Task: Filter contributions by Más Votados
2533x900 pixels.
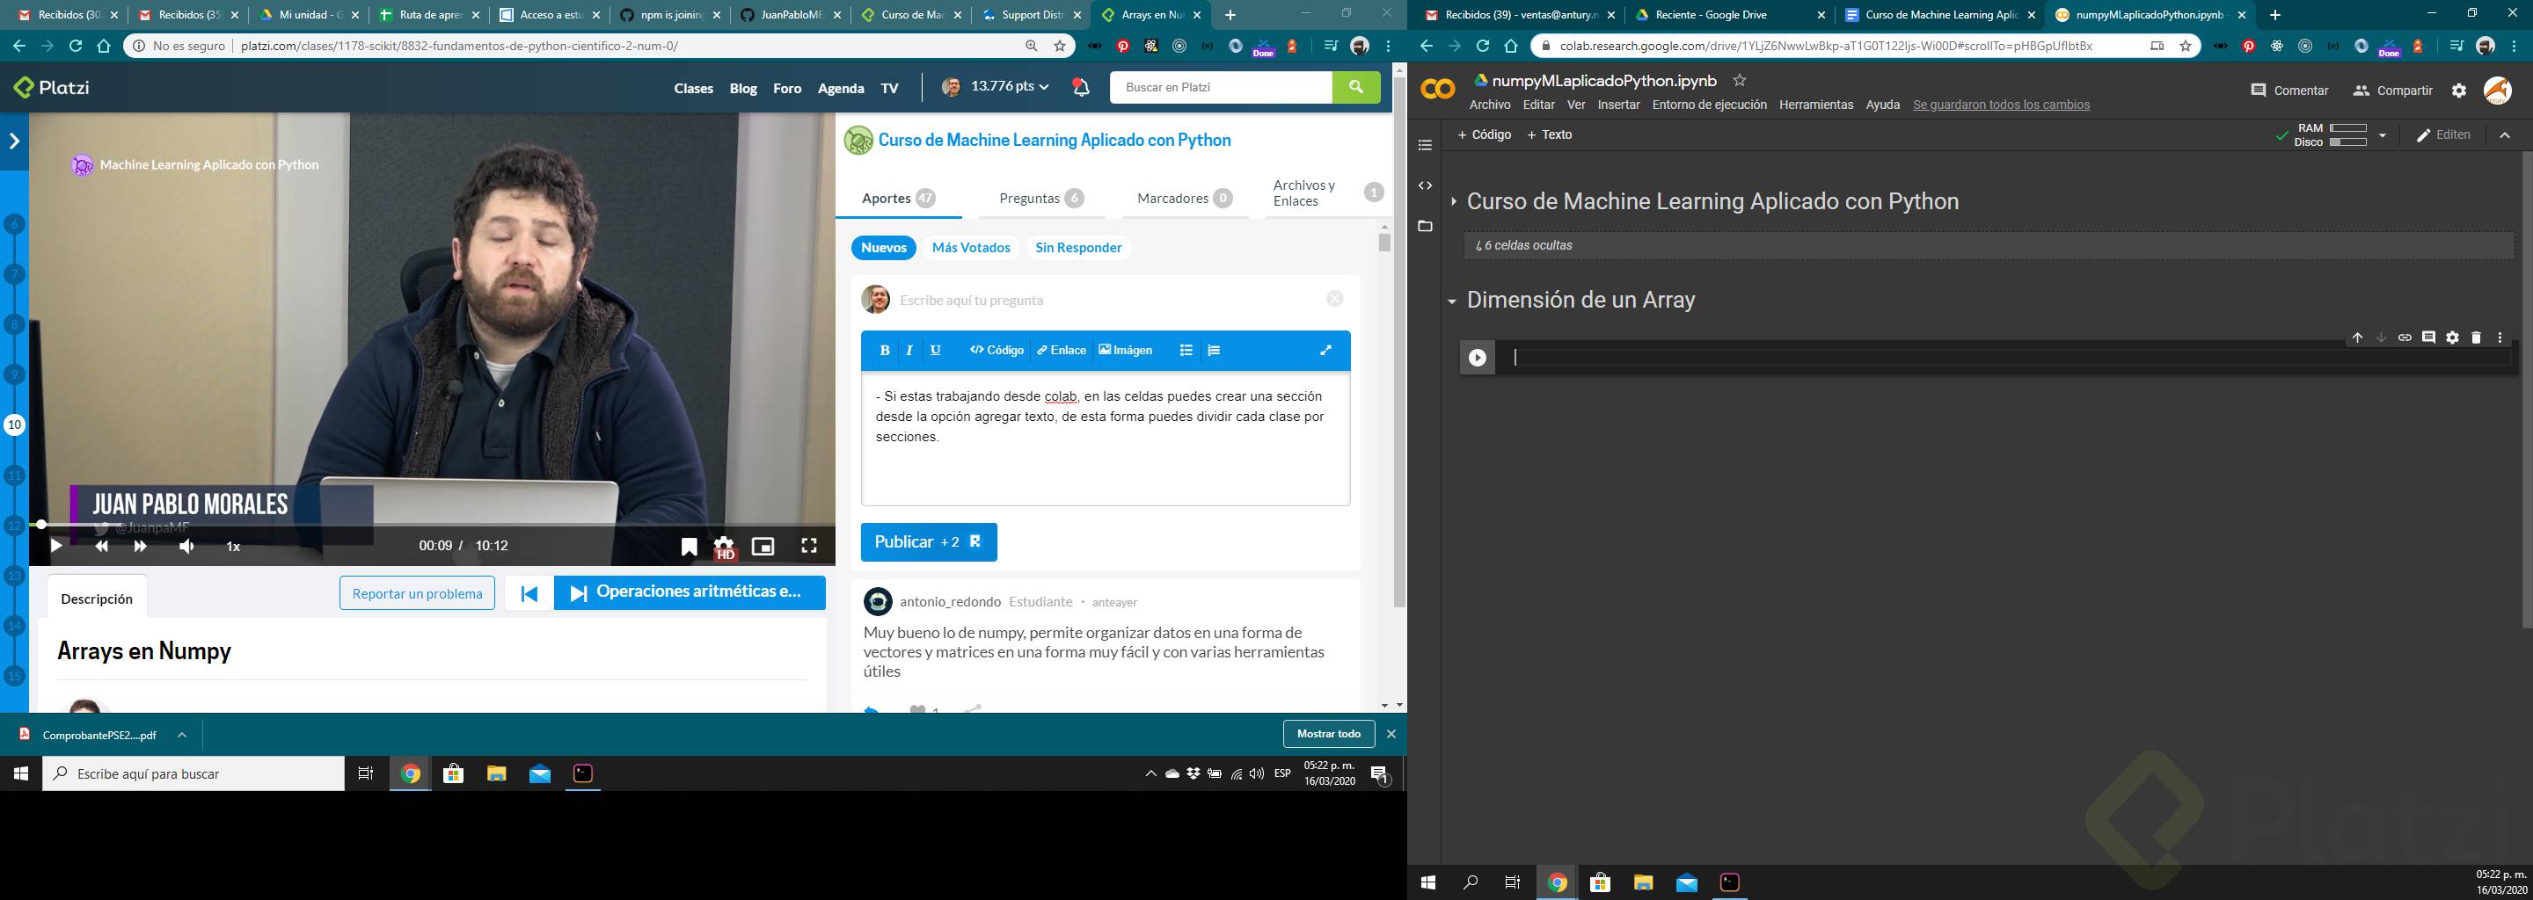Action: (970, 248)
